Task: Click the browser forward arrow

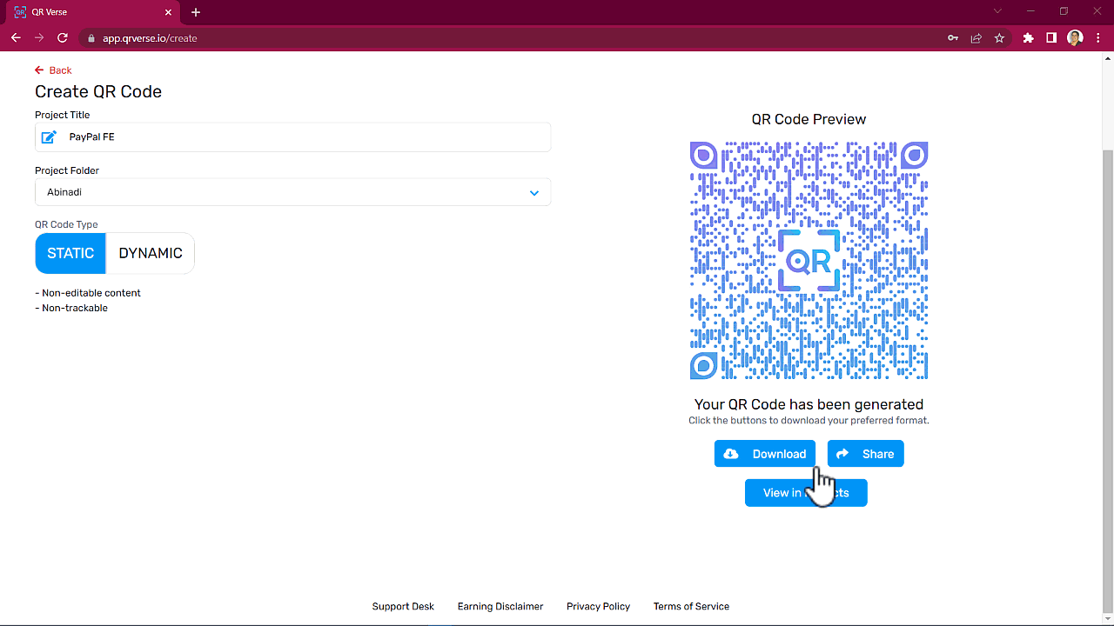Action: click(x=39, y=38)
